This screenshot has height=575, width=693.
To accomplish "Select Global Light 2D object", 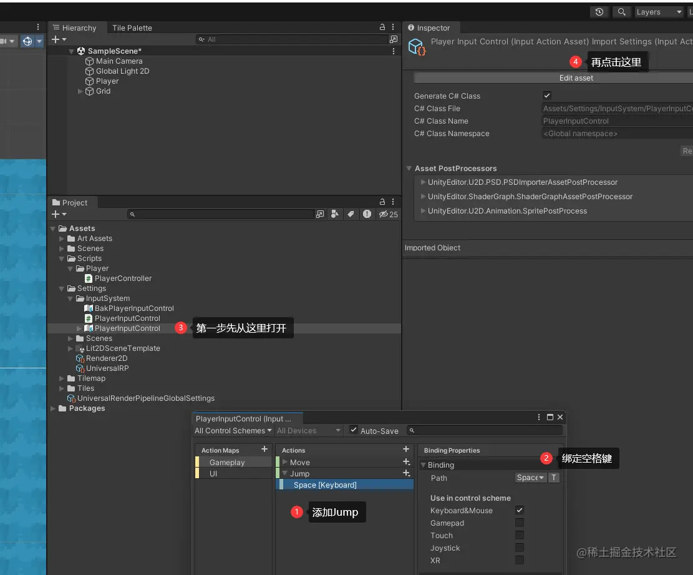I will point(122,71).
